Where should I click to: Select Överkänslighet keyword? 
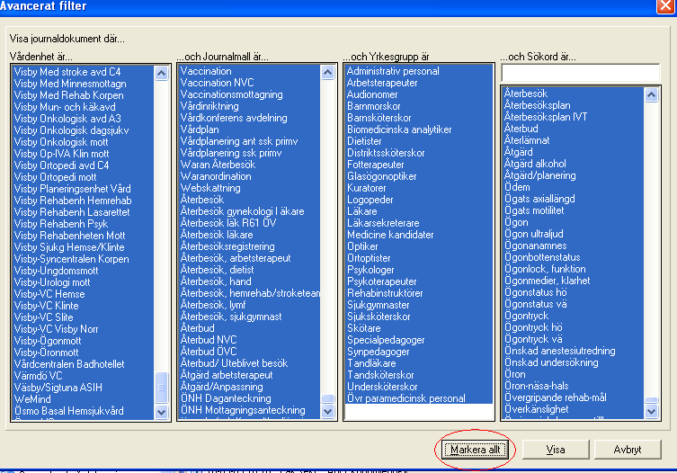tap(537, 408)
